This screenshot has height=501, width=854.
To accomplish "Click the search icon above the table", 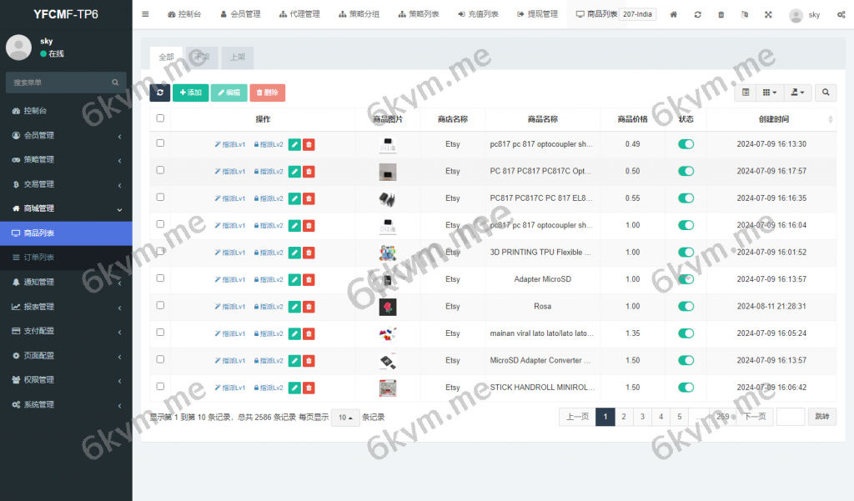I will (825, 93).
